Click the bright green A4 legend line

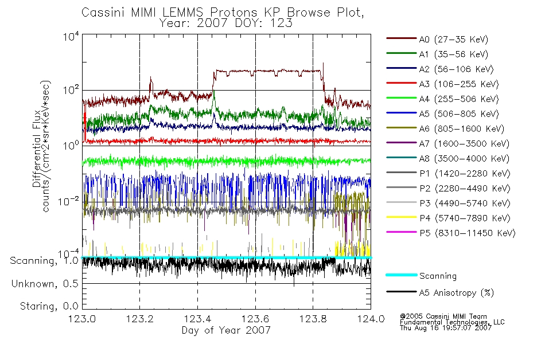[x=402, y=98]
